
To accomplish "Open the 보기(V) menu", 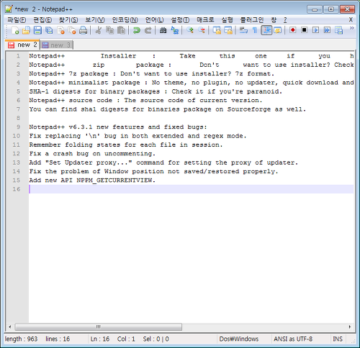I will [95, 20].
